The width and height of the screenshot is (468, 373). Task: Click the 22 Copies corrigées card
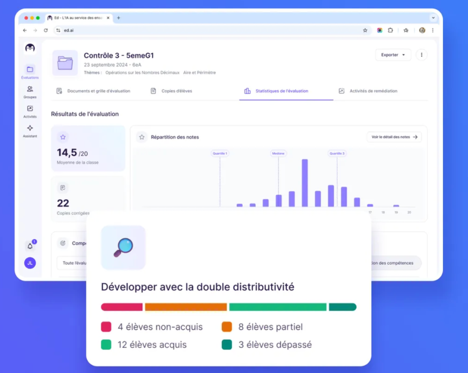click(88, 199)
